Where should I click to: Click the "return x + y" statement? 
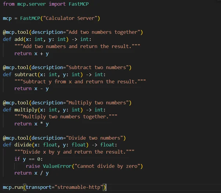32,54
